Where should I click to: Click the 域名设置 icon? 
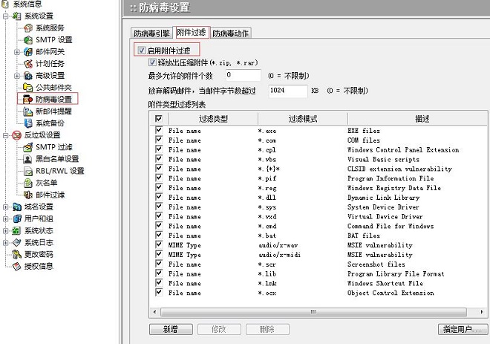16,207
